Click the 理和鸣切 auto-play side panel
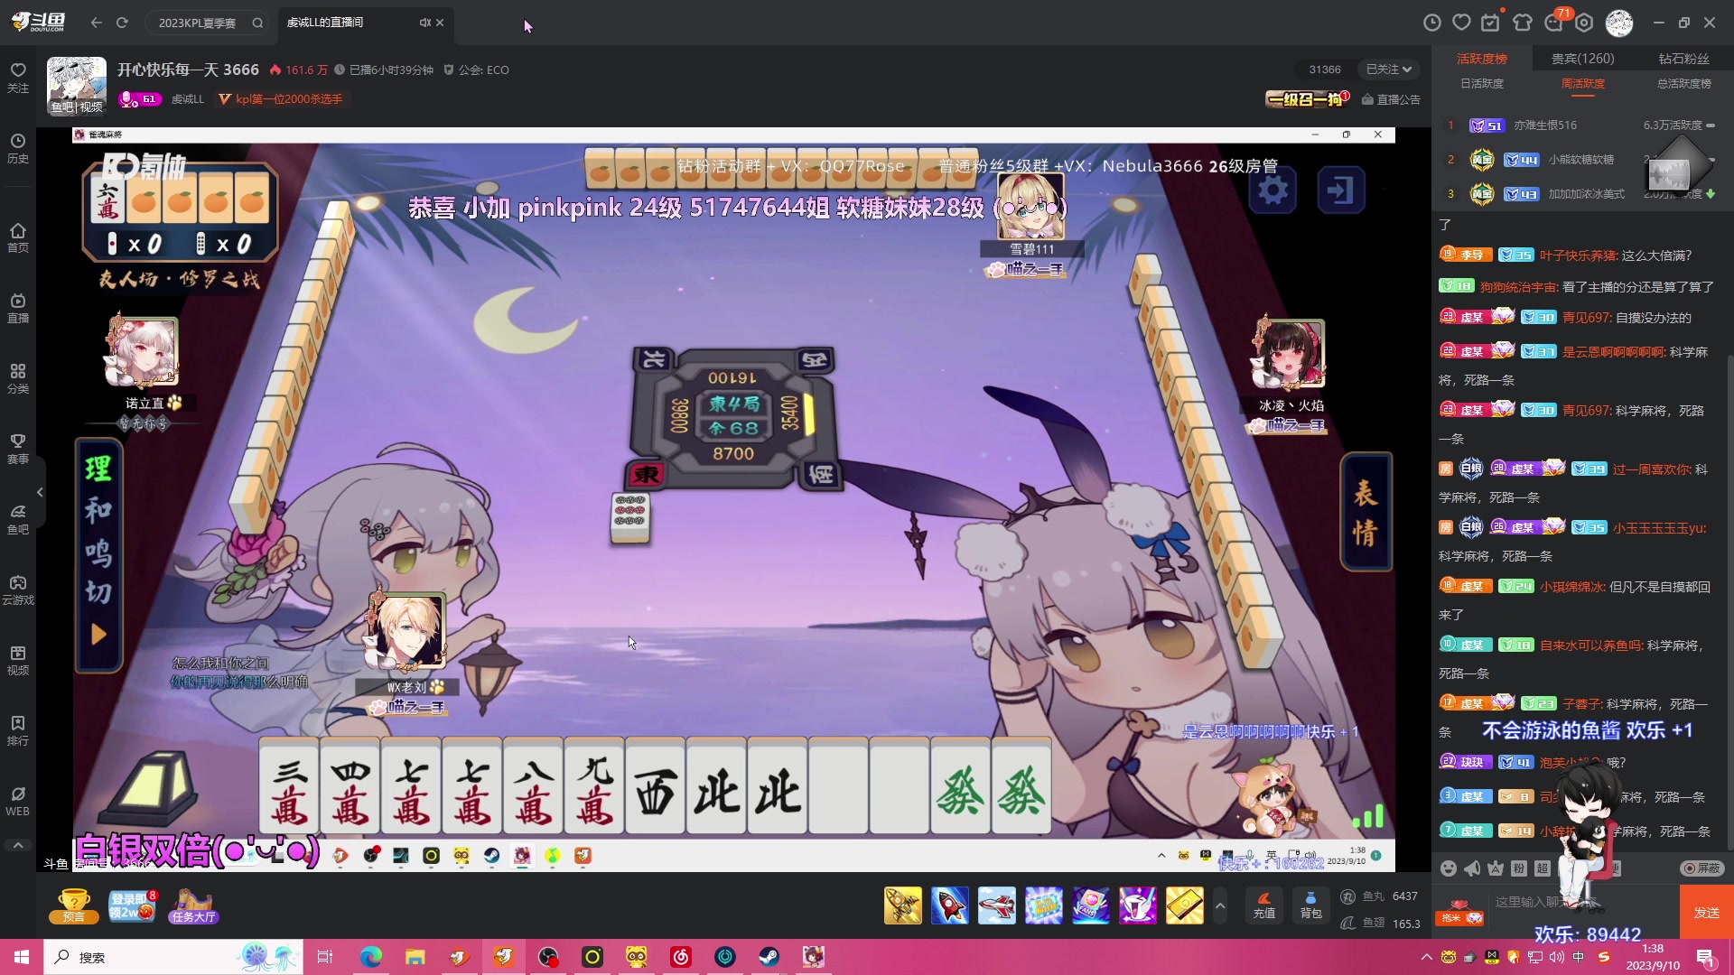Viewport: 1734px width, 975px height. coord(98,555)
